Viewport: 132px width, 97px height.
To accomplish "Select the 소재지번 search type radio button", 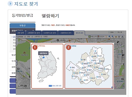I will coord(32,37).
